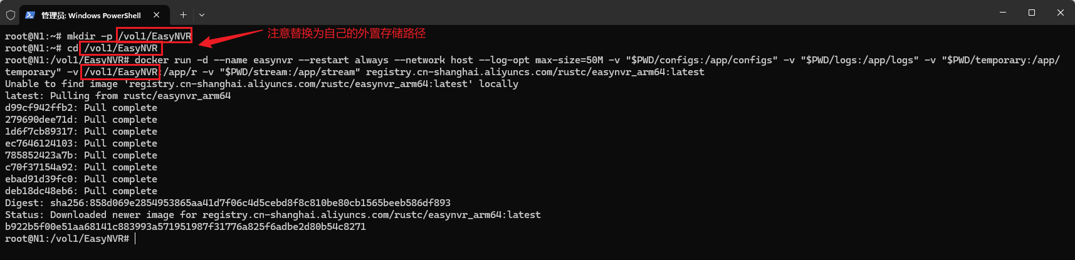Maximize the terminal window
The image size is (1075, 260).
[x=1032, y=13]
